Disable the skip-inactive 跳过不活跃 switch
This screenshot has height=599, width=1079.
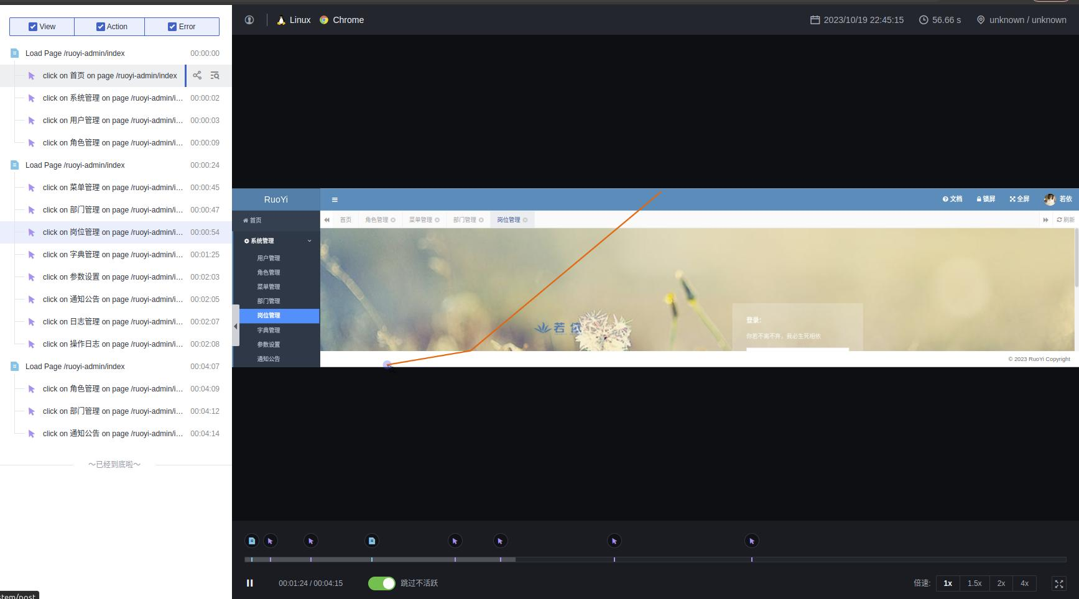tap(381, 583)
